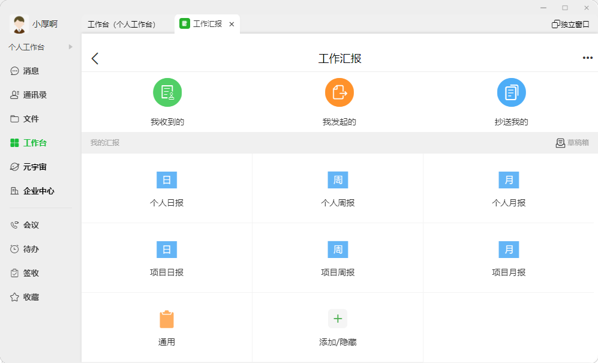Maximize the application window
The width and height of the screenshot is (598, 363).
coord(565,8)
